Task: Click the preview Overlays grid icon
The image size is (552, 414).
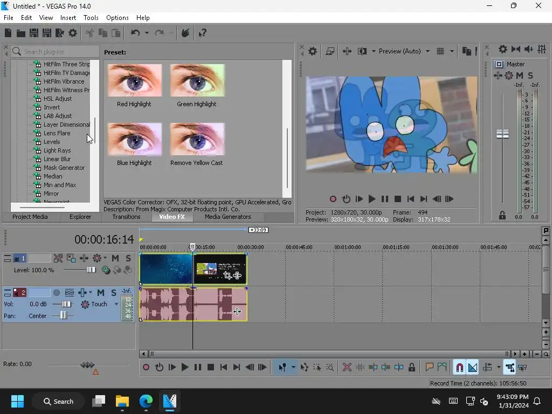Action: [x=440, y=51]
